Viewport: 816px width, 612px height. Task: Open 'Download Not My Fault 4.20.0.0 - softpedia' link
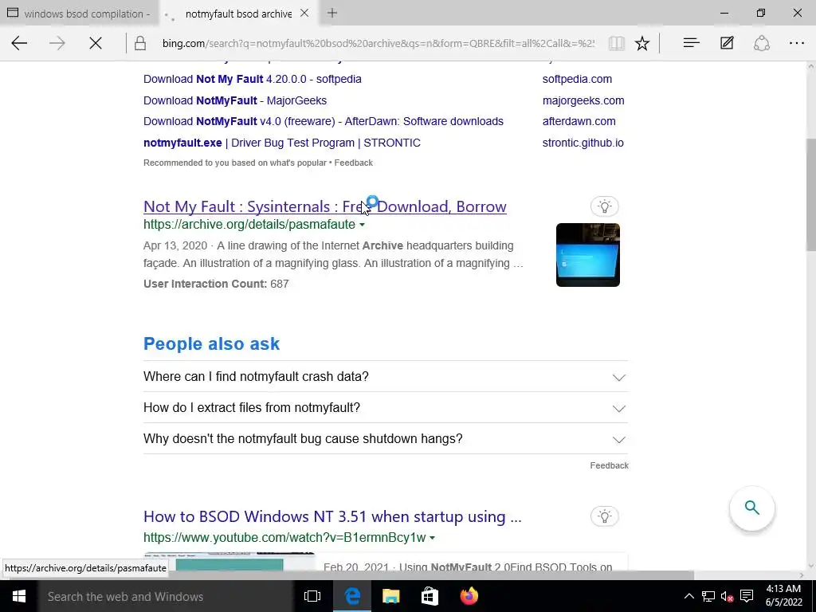pyautogui.click(x=253, y=79)
